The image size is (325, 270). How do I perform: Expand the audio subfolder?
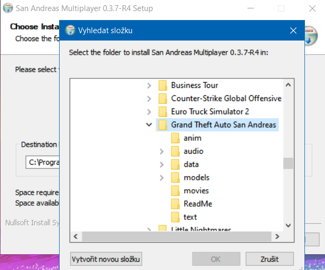(x=161, y=152)
